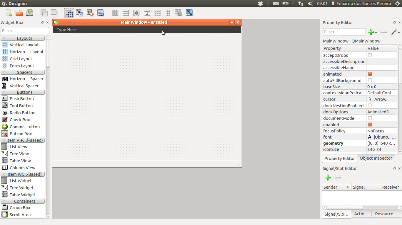
Task: Add a dynamic property with the green plus
Action: (371, 32)
